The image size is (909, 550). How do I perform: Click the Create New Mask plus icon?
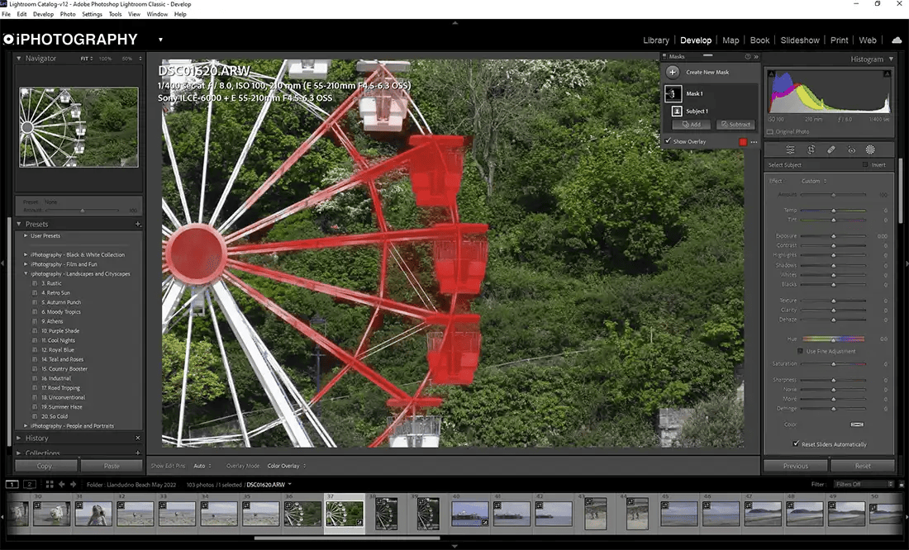[x=672, y=72]
